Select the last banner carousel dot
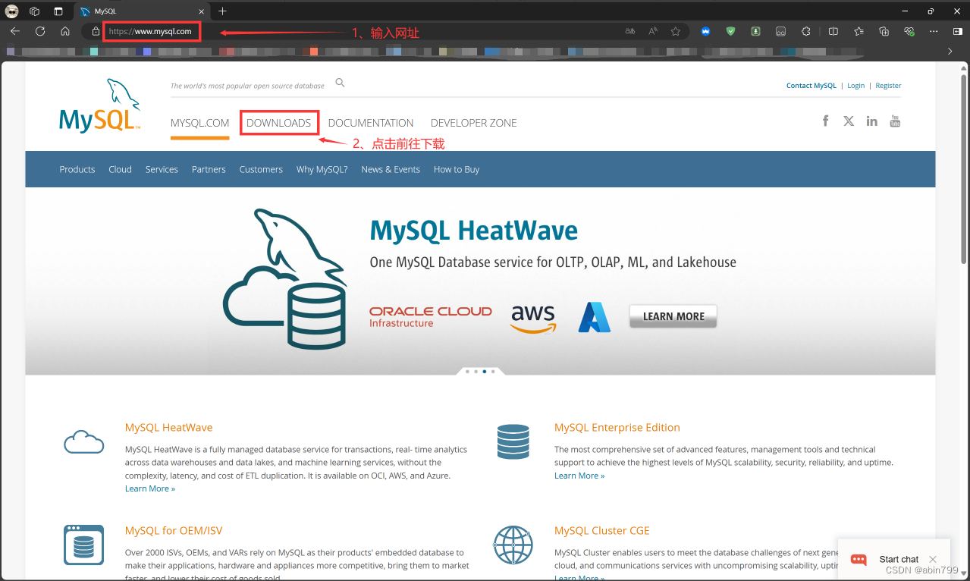The height and width of the screenshot is (581, 970). pos(493,372)
